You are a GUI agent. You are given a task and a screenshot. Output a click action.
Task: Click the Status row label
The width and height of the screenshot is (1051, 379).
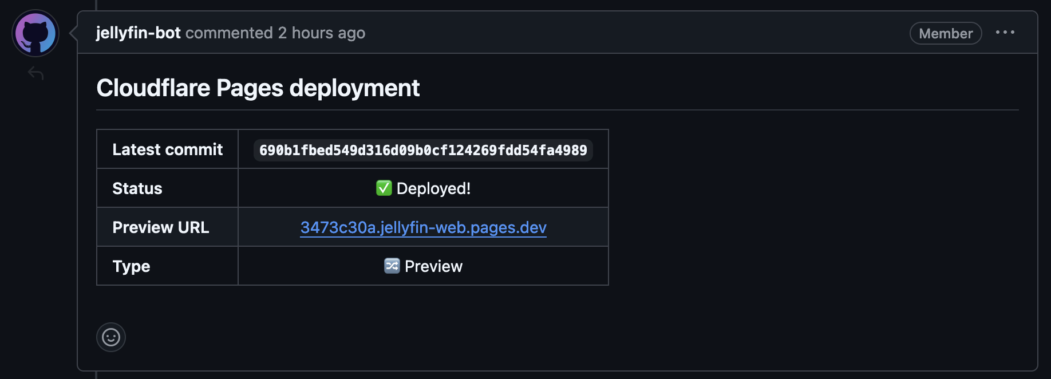tap(137, 188)
